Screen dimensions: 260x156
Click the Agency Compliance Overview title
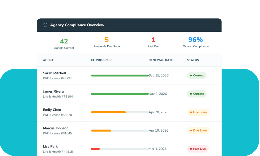point(77,25)
